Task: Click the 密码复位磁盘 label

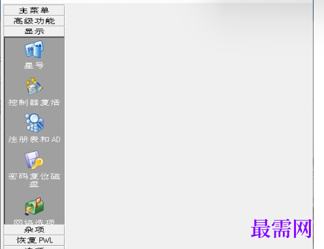Action: point(34,180)
